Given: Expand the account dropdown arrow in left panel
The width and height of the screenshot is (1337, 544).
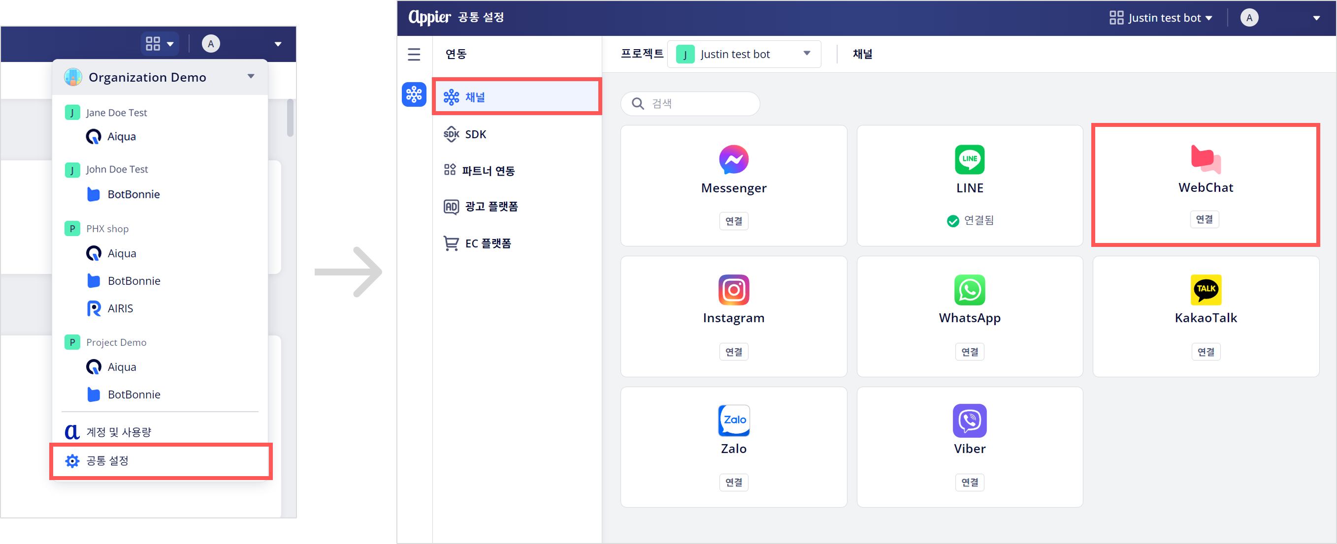Looking at the screenshot, I should 278,44.
